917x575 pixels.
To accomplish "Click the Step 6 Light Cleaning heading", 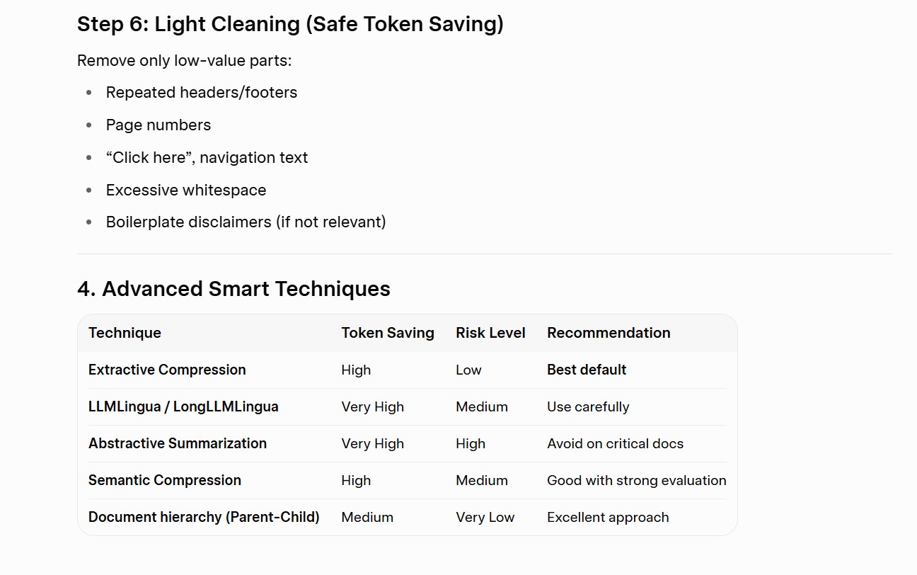I will pyautogui.click(x=290, y=24).
